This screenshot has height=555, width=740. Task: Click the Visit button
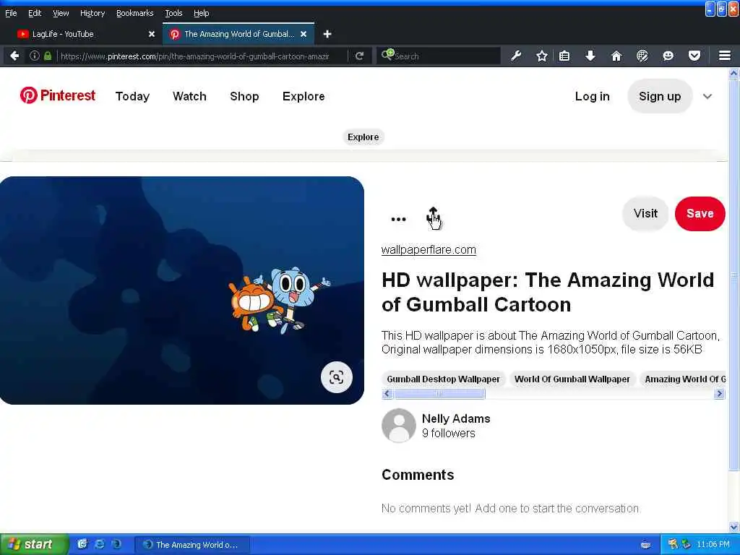coord(645,213)
